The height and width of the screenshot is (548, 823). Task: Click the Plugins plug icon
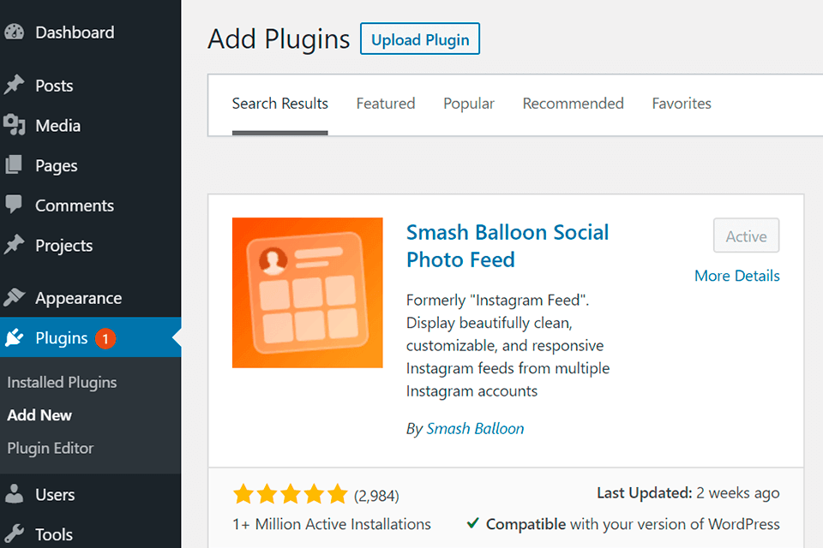click(14, 338)
